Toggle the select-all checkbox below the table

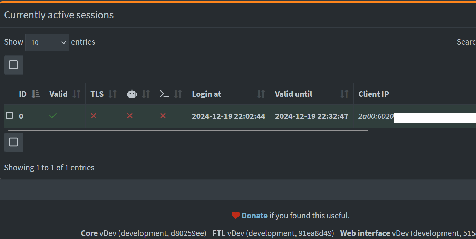pyautogui.click(x=13, y=142)
